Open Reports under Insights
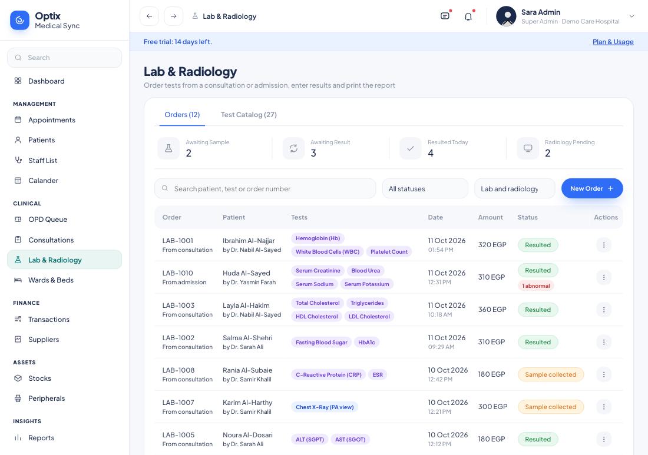 (x=64, y=438)
